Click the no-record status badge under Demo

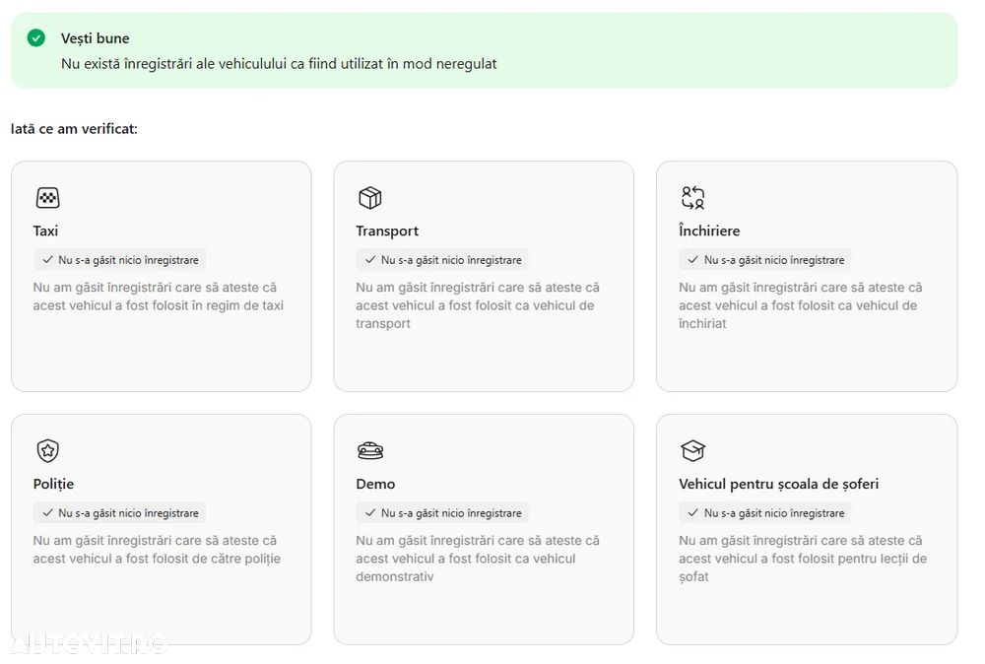pos(442,513)
